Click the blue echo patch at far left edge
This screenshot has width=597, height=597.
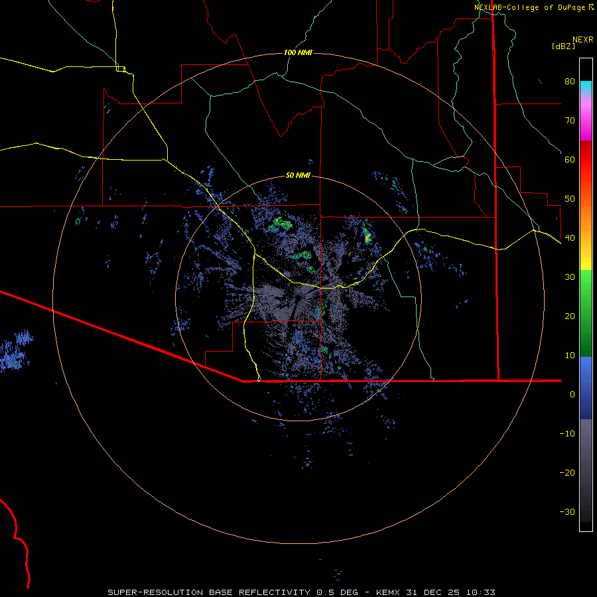click(x=15, y=351)
